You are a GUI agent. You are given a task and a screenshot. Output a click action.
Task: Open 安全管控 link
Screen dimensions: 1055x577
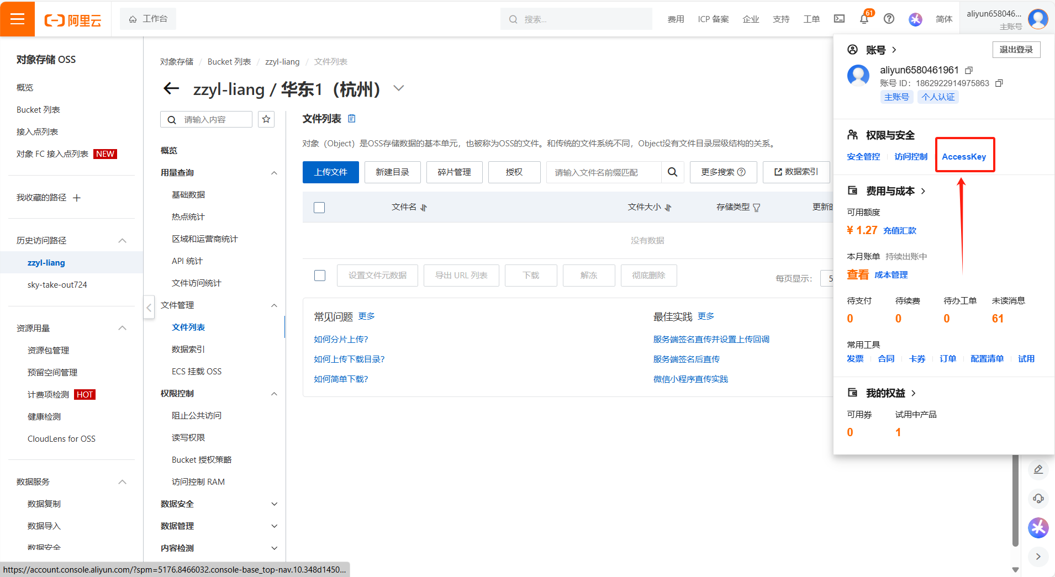pos(863,157)
